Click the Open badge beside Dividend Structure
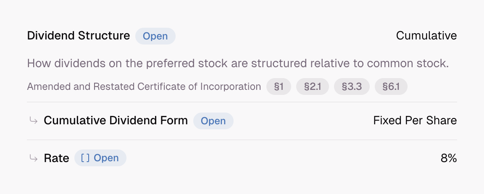Image resolution: width=484 pixels, height=194 pixels. (155, 36)
